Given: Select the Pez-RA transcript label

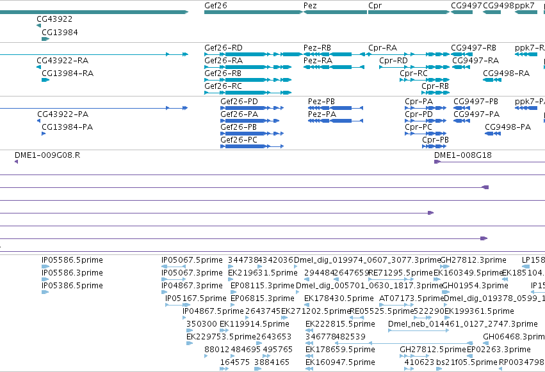Looking at the screenshot, I should click(318, 61).
